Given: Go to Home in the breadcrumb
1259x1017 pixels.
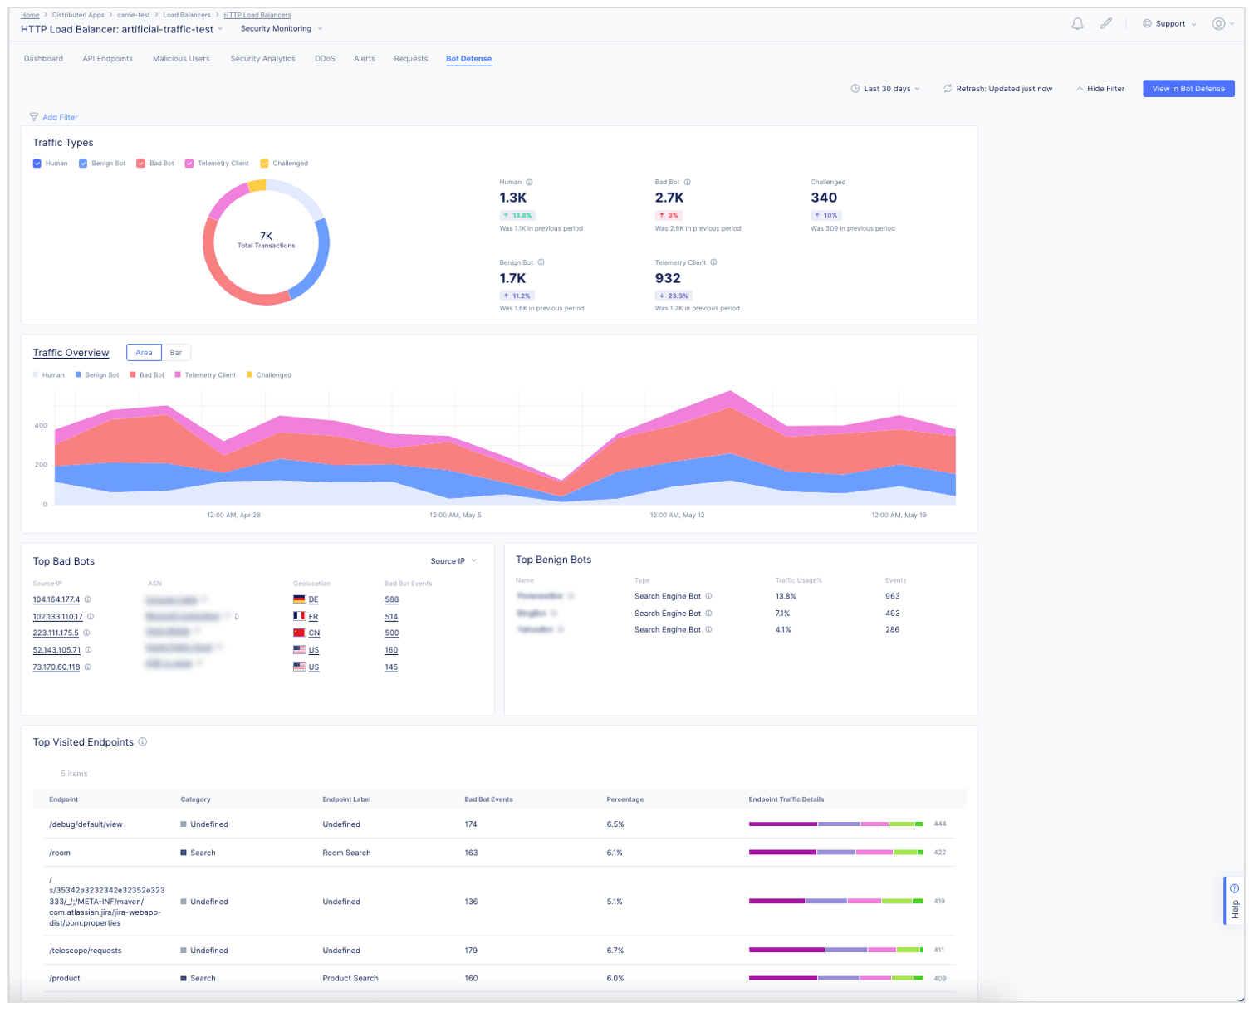Looking at the screenshot, I should [30, 15].
